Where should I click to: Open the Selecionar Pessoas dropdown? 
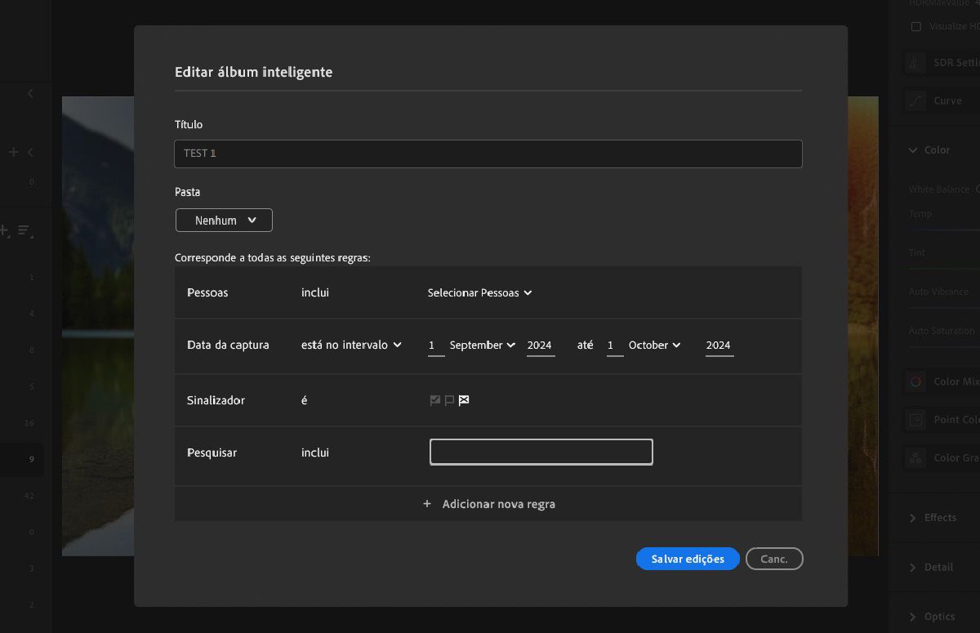click(x=479, y=292)
